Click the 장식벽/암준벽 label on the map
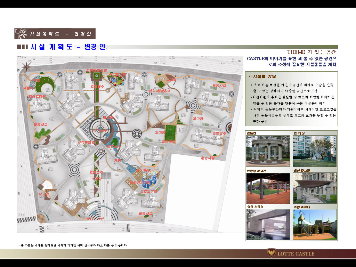 click(x=160, y=91)
